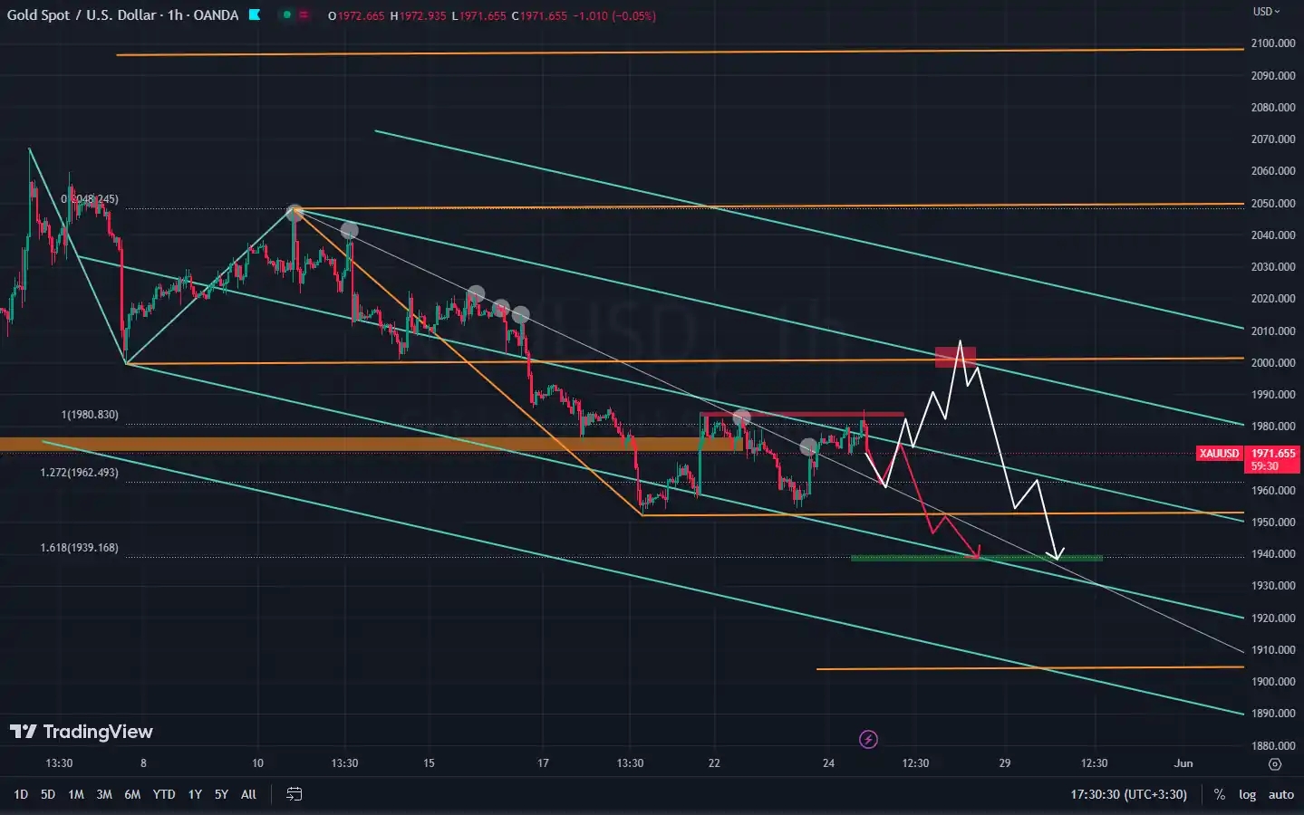Click the purple lightning event marker
The image size is (1304, 815).
coord(868,740)
